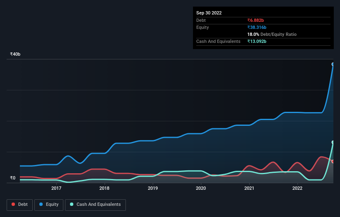Click the ₹0 y-axis label

(x=13, y=178)
